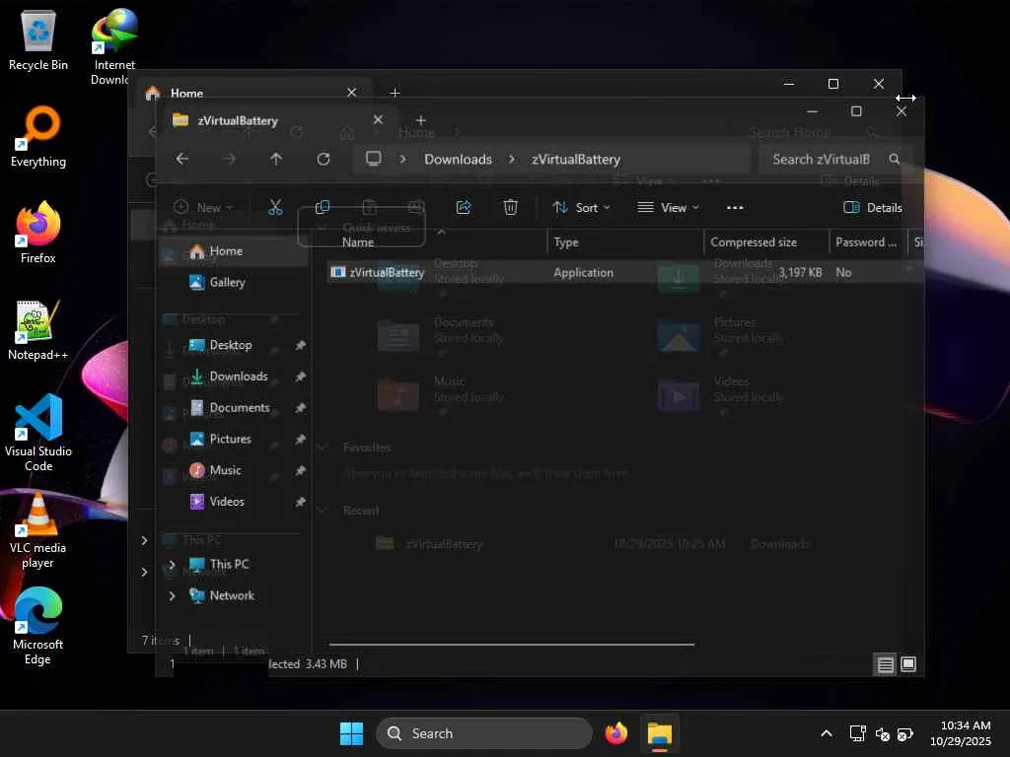
Task: Select Gallery in the navigation pane
Action: pyautogui.click(x=232, y=282)
